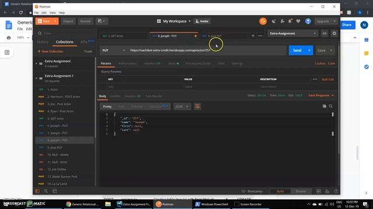Open the Save button dropdown arrow
The image size is (373, 209).
coord(331,51)
